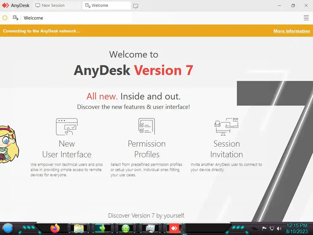Viewport: 313px width, 235px height.
Task: Click the volume speaker tray icon
Action: point(279,228)
